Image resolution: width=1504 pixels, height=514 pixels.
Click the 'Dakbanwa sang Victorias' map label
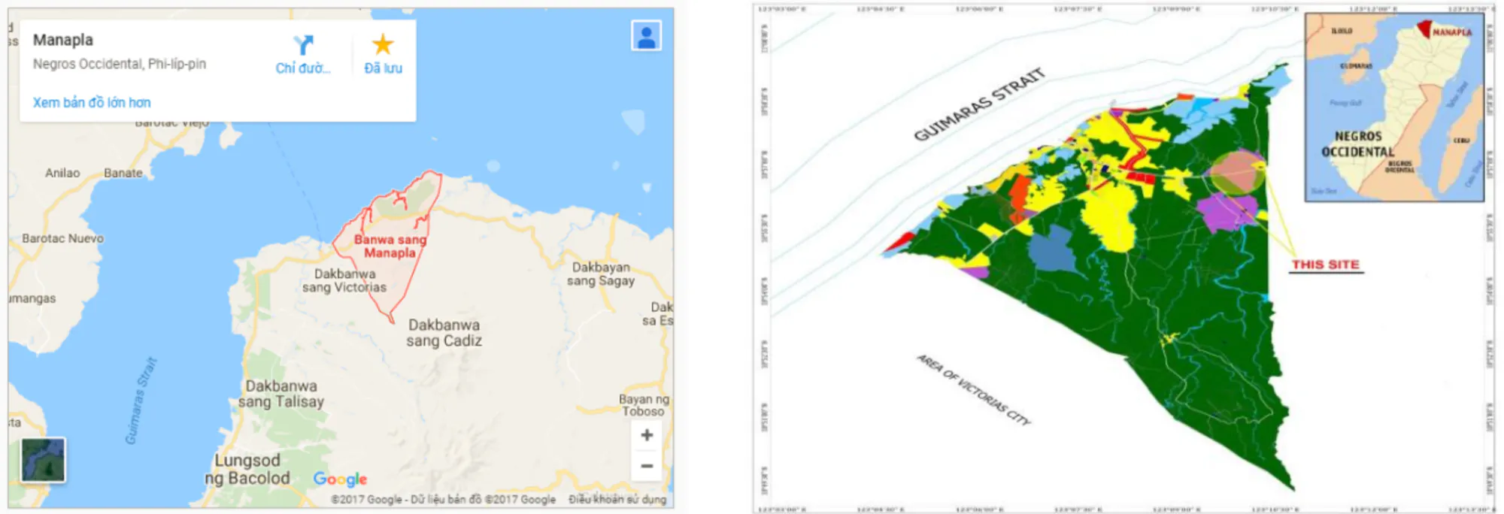pyautogui.click(x=344, y=280)
